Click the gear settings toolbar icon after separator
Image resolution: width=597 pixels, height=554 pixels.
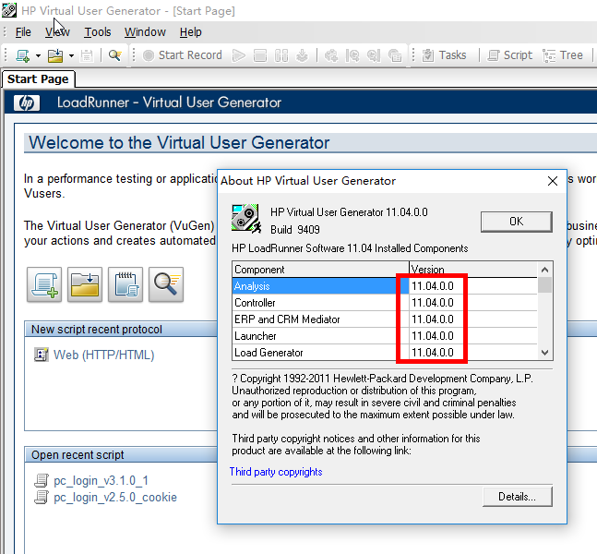(331, 55)
